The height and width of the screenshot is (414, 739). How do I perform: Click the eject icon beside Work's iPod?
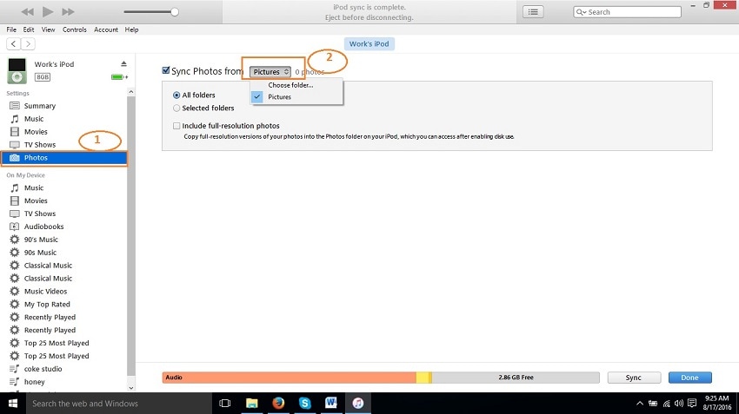pos(123,64)
